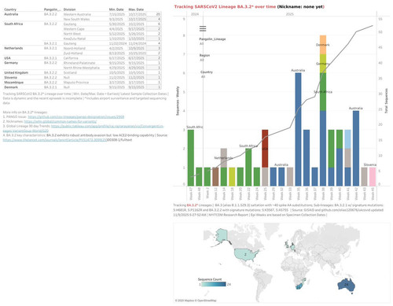
Task: Click the count 20 cell for Western Australia
Action: (x=154, y=14)
